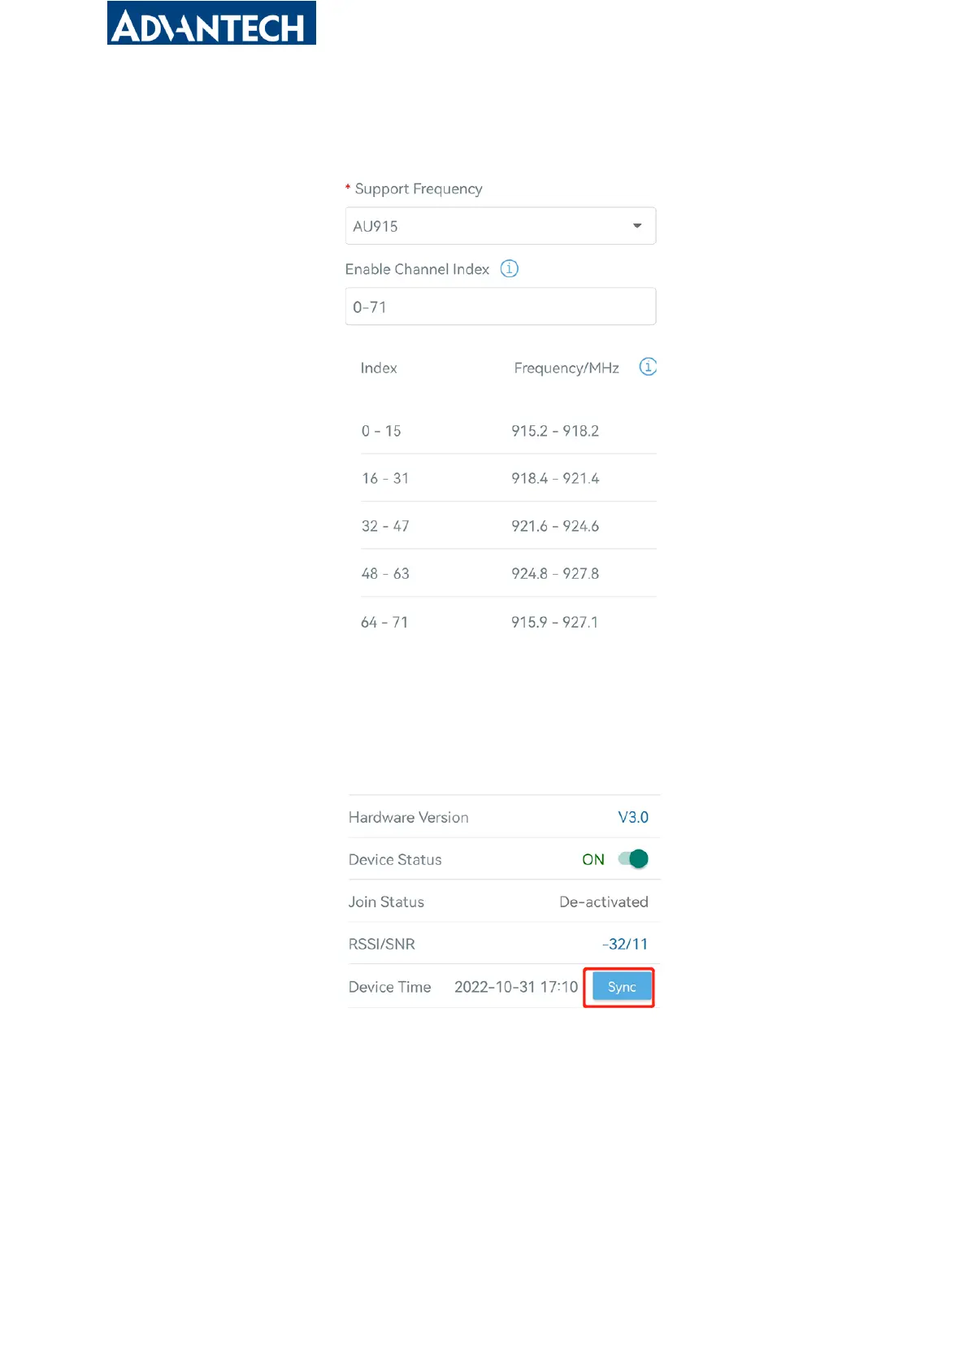Click the -32/11 RSSI/SNR value

point(624,944)
